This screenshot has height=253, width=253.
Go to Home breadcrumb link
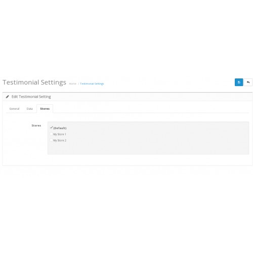pos(73,83)
